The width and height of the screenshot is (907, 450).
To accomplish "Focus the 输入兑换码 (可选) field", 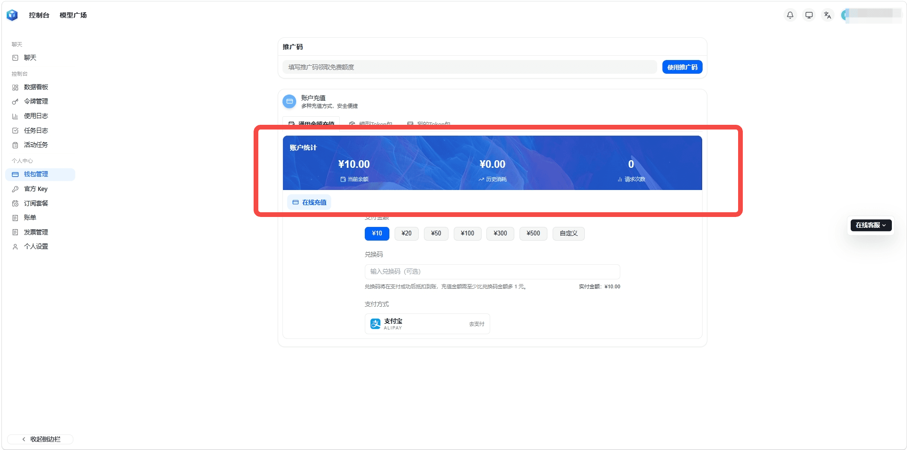I will (492, 272).
